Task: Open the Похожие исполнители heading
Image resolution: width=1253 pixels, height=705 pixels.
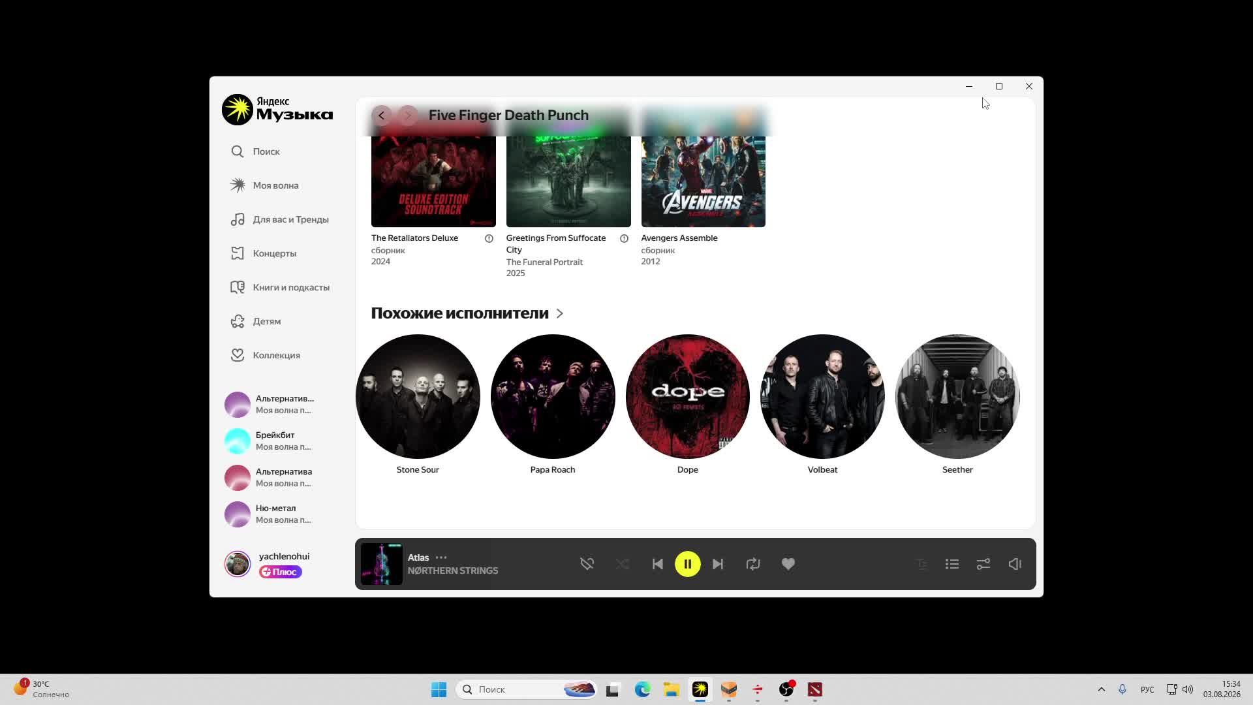Action: (x=459, y=313)
